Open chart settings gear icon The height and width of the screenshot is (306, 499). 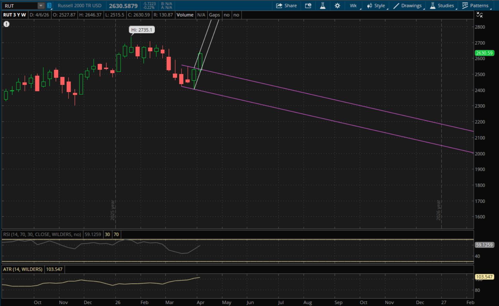[337, 6]
